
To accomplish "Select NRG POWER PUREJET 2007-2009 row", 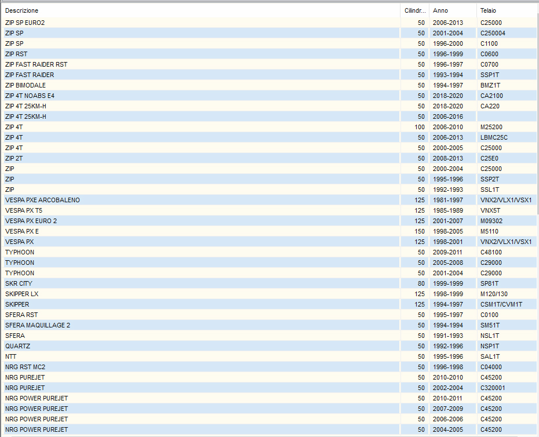I will tap(269, 409).
